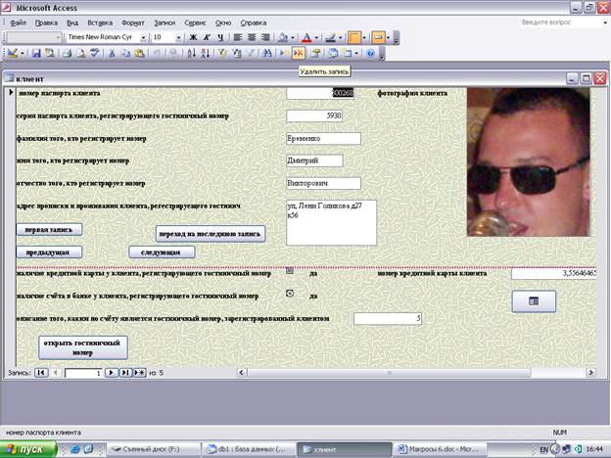Expand the fill color dropdown arrow
The image size is (611, 458).
click(x=293, y=38)
